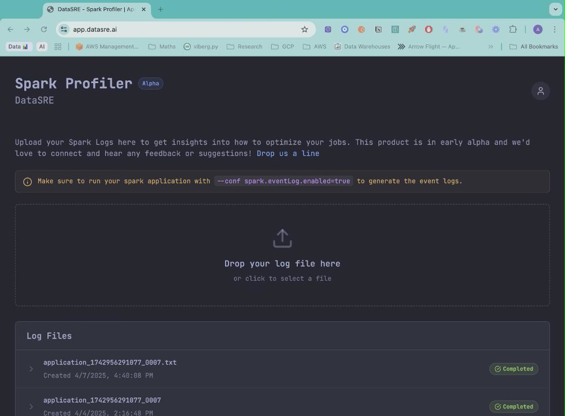Click the purple square extension icon
The height and width of the screenshot is (416, 565).
point(328,29)
